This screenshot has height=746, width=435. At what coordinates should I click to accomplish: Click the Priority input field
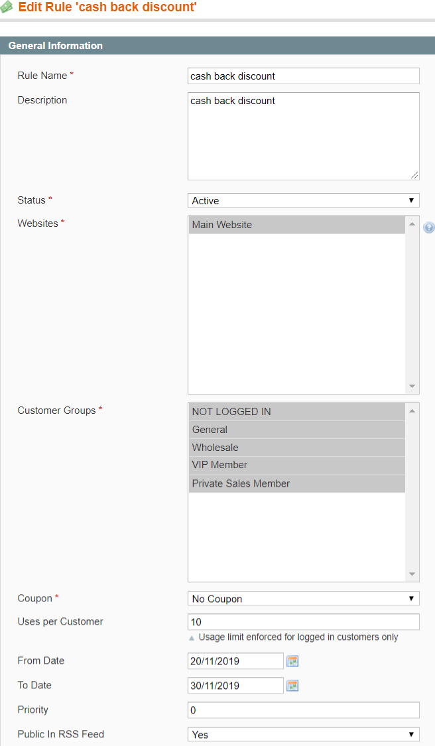(303, 710)
